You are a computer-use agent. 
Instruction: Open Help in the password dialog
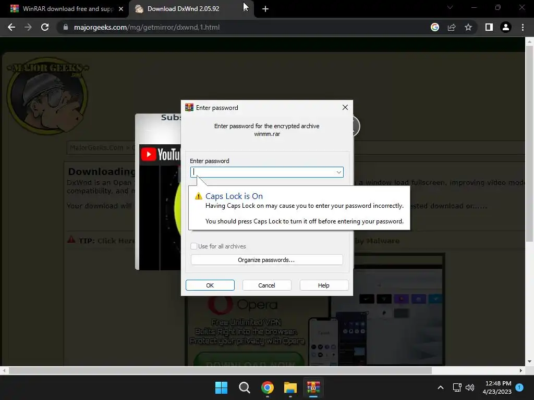(x=324, y=285)
